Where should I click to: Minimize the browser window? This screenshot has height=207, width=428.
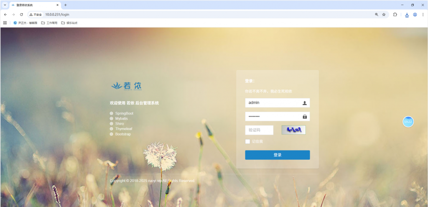click(403, 5)
